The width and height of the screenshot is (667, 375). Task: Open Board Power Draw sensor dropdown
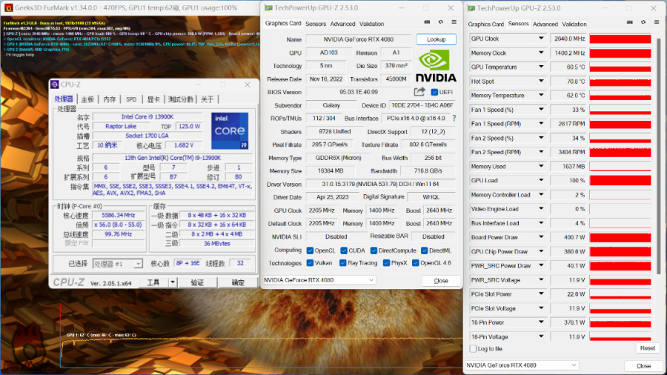(541, 237)
